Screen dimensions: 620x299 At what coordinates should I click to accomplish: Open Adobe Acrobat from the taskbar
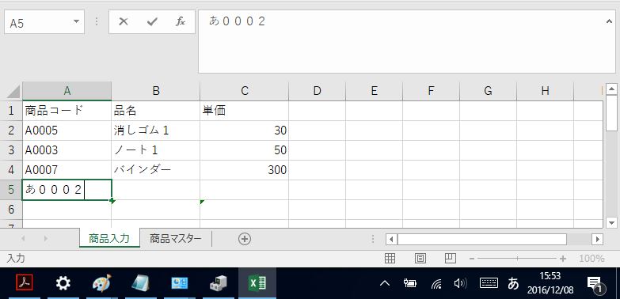pyautogui.click(x=25, y=283)
